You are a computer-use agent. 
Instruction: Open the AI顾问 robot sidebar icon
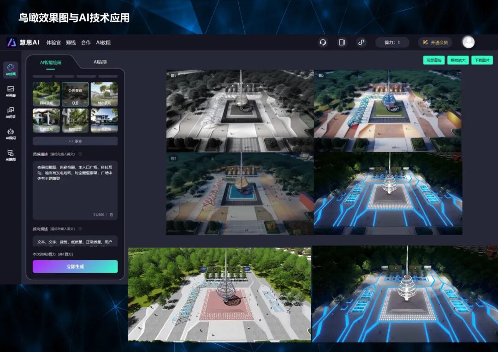click(11, 134)
